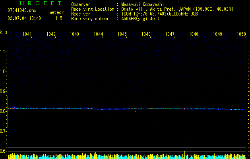Click the 1848 time marker
Viewport: 250px width, 159px height.
click(x=194, y=34)
